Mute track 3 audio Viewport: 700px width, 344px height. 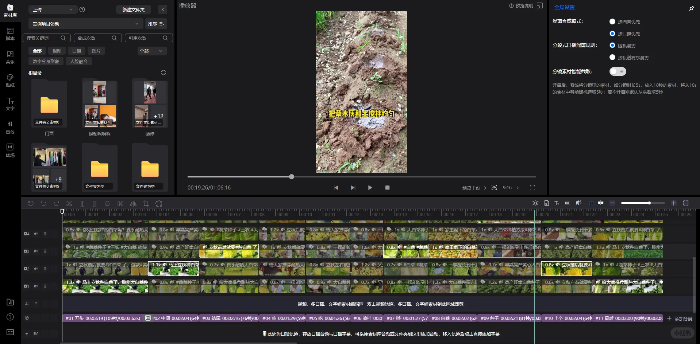[36, 251]
